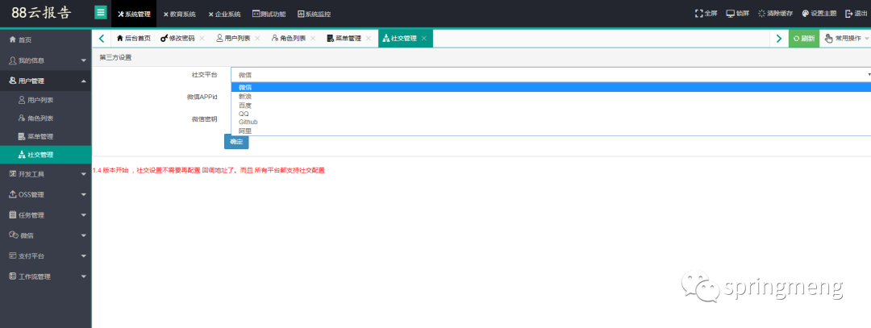Click the blue 确定 button
The width and height of the screenshot is (871, 328).
click(236, 142)
